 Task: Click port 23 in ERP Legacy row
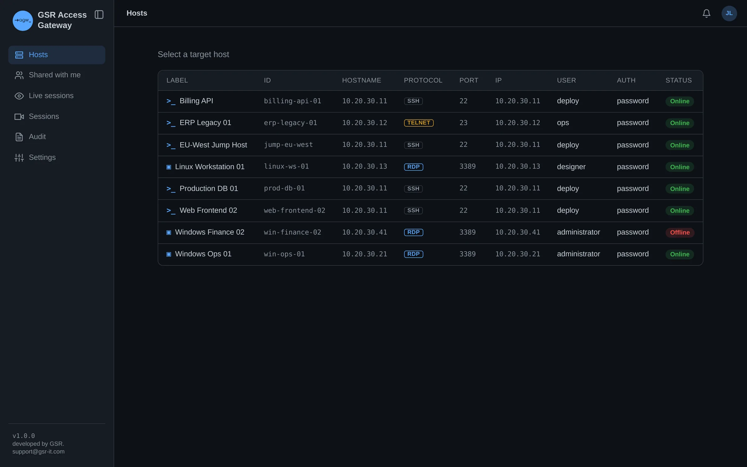click(x=463, y=123)
